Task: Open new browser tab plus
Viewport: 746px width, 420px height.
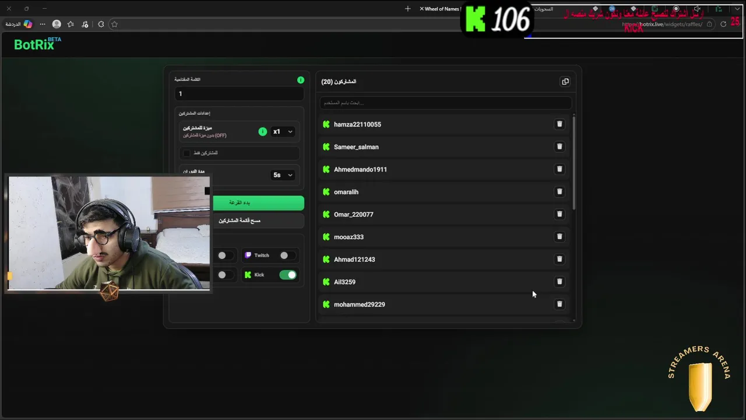Action: [407, 9]
